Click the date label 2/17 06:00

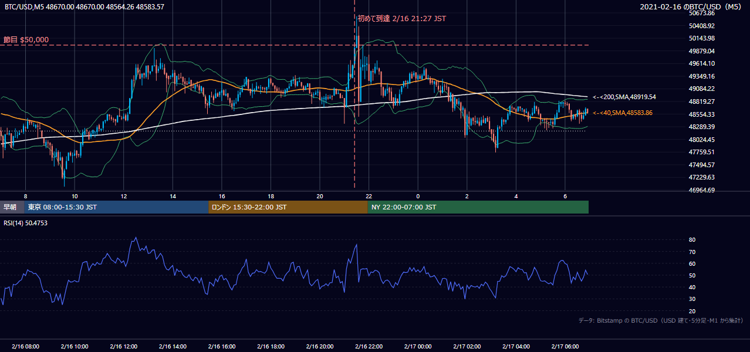565,347
